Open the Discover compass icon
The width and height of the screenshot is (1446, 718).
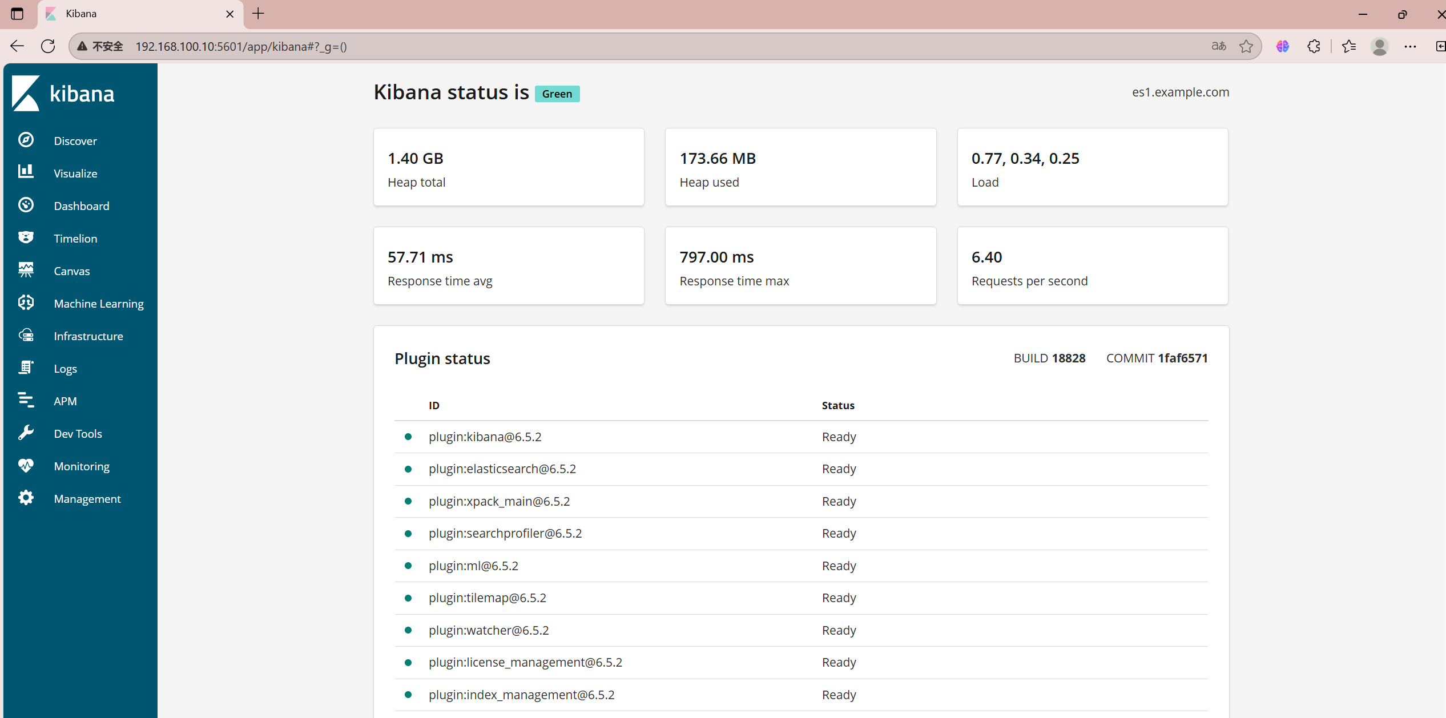(26, 140)
